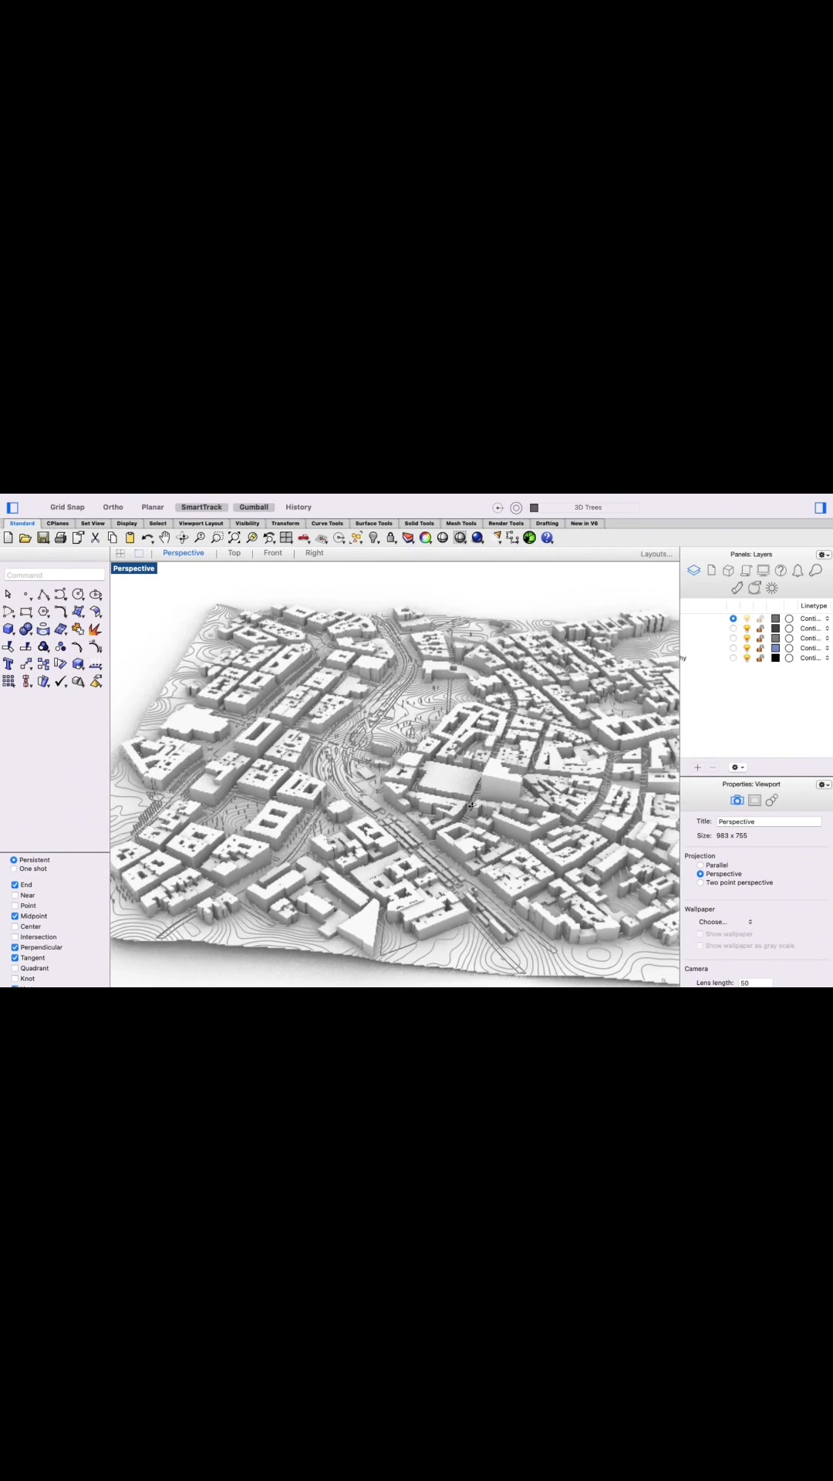Toggle the Ortho button
Image resolution: width=833 pixels, height=1481 pixels.
tap(113, 508)
